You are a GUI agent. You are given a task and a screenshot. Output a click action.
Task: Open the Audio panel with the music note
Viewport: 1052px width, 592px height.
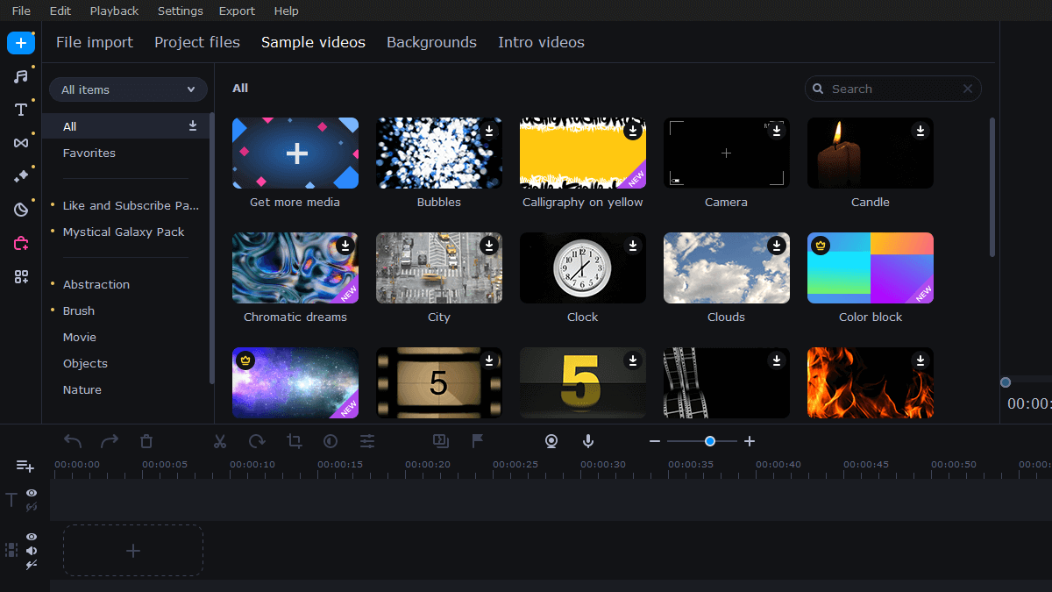pyautogui.click(x=20, y=75)
